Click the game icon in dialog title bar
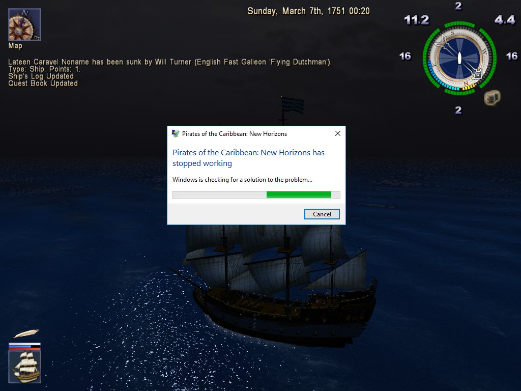521x391 pixels. click(x=176, y=134)
